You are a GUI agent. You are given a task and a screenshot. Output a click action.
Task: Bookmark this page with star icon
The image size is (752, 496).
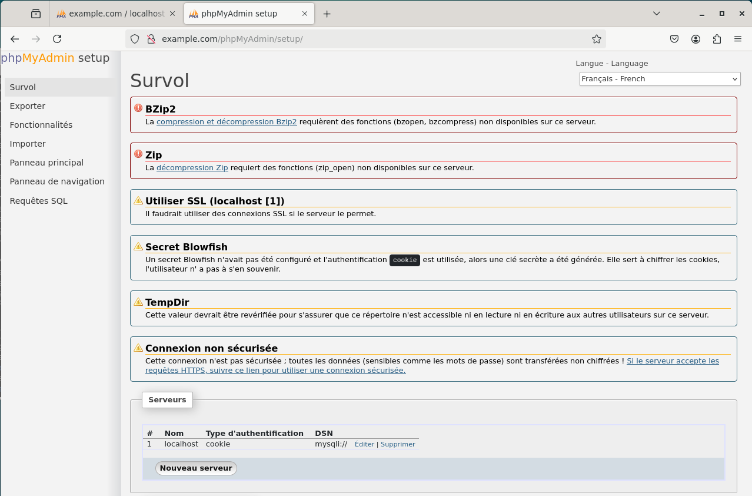click(x=597, y=39)
